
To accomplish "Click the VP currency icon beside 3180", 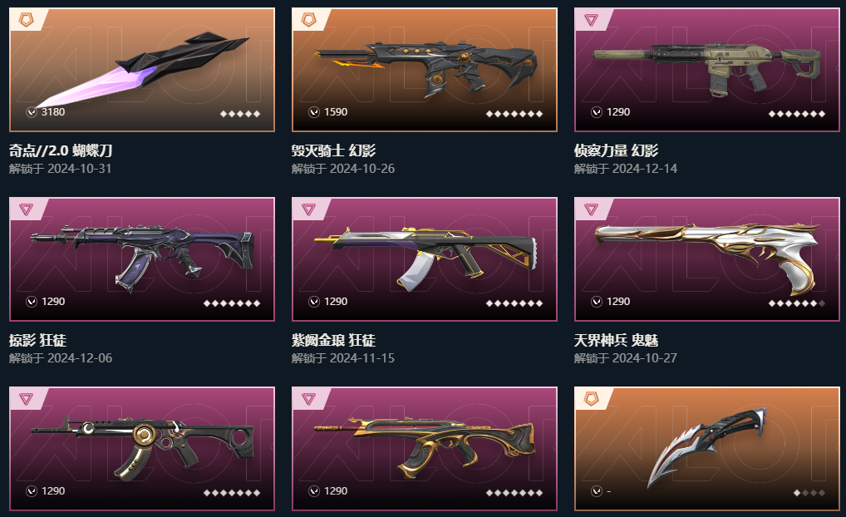I will (32, 111).
